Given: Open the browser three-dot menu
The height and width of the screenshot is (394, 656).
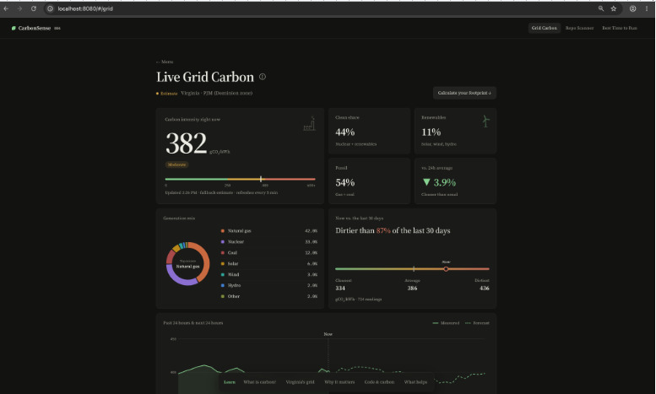Looking at the screenshot, I should coord(647,8).
